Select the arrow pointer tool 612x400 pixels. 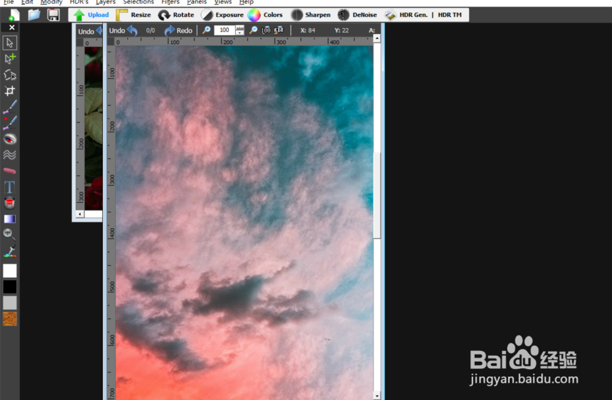(10, 43)
